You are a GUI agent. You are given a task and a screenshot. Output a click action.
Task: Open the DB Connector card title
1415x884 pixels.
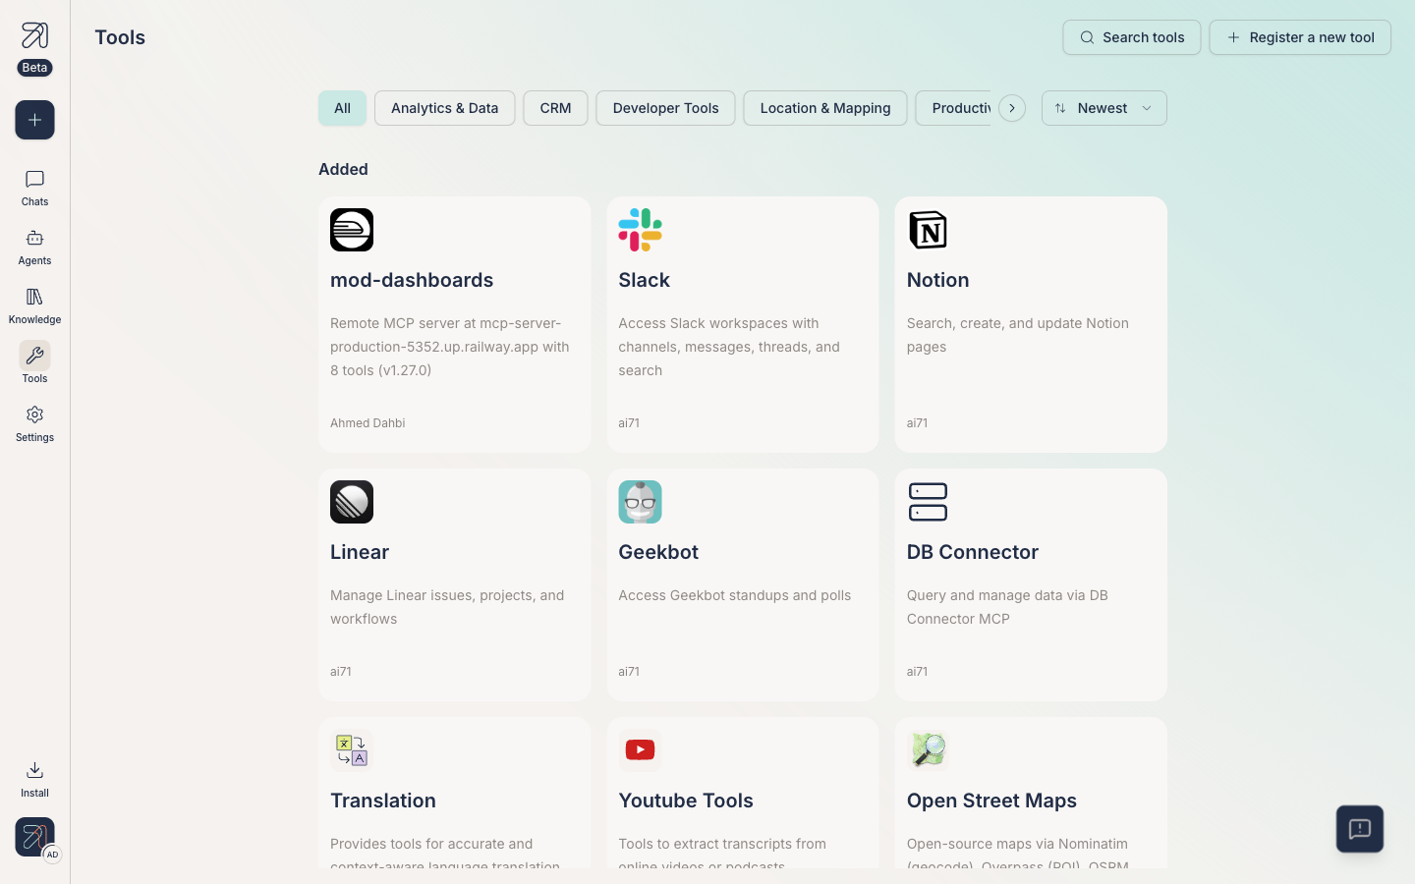pos(973,552)
